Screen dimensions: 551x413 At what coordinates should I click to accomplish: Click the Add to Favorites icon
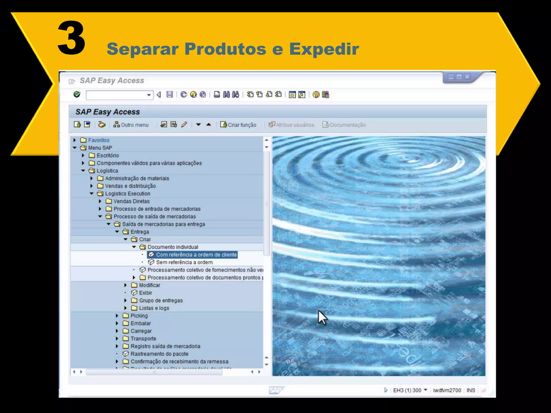[164, 124]
